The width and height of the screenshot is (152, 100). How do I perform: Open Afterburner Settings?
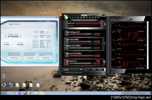pyautogui.click(x=100, y=70)
